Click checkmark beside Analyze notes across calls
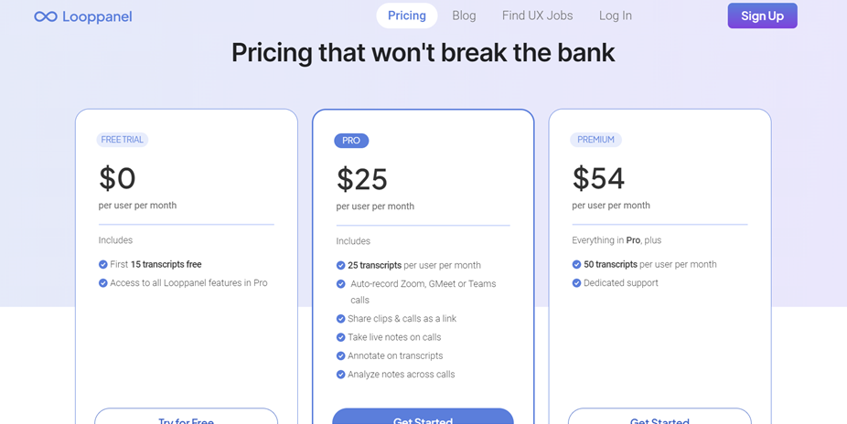 coord(341,375)
